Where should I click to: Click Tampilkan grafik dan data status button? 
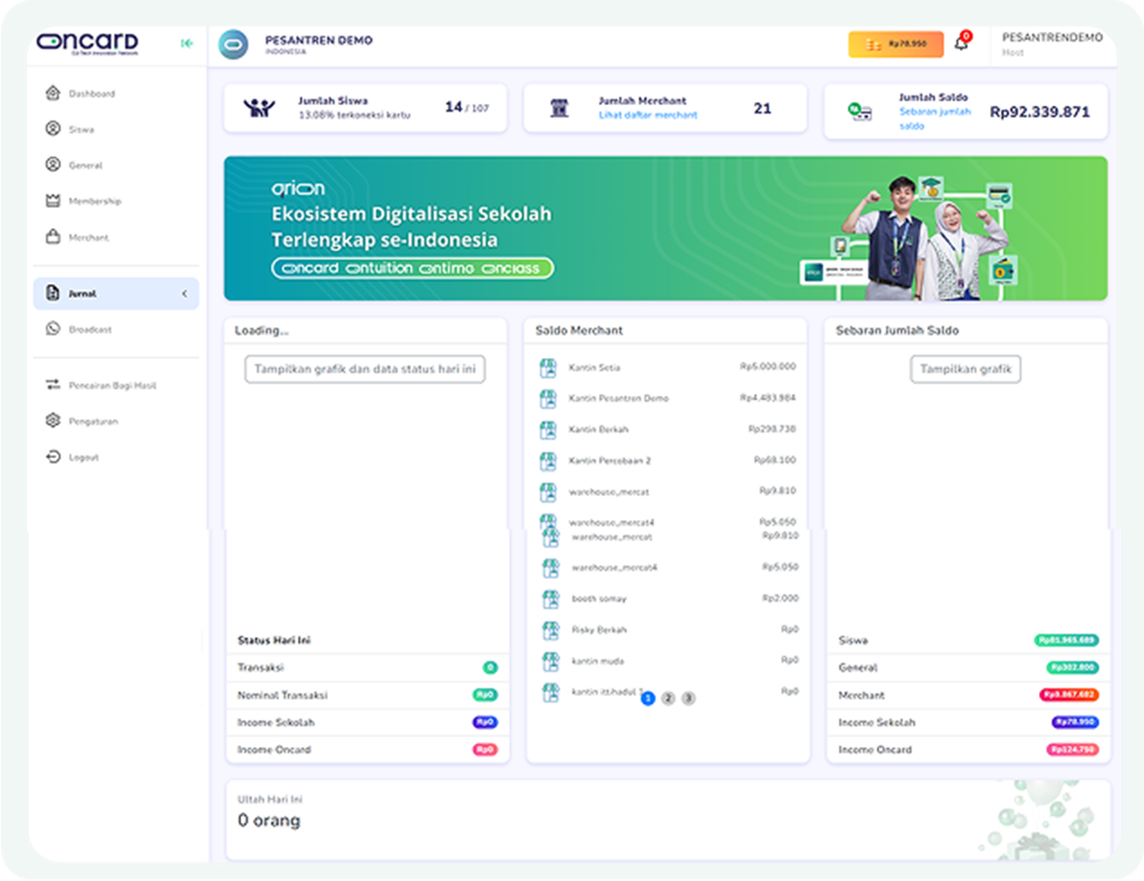coord(365,370)
